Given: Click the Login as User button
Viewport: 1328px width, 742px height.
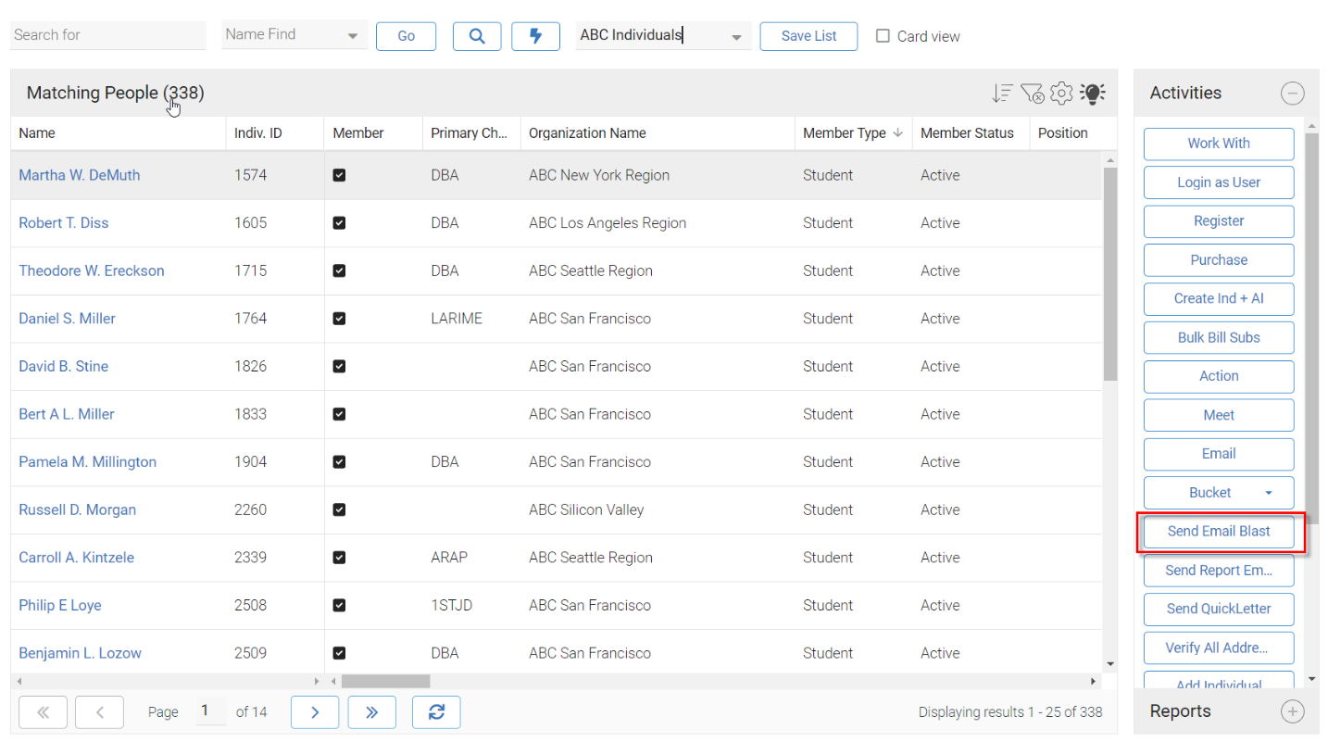Looking at the screenshot, I should coord(1219,182).
